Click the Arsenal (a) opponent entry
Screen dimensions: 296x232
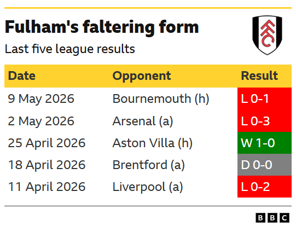tap(143, 121)
